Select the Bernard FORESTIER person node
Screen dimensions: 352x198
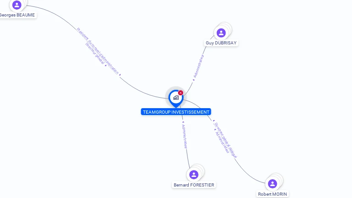(x=194, y=175)
